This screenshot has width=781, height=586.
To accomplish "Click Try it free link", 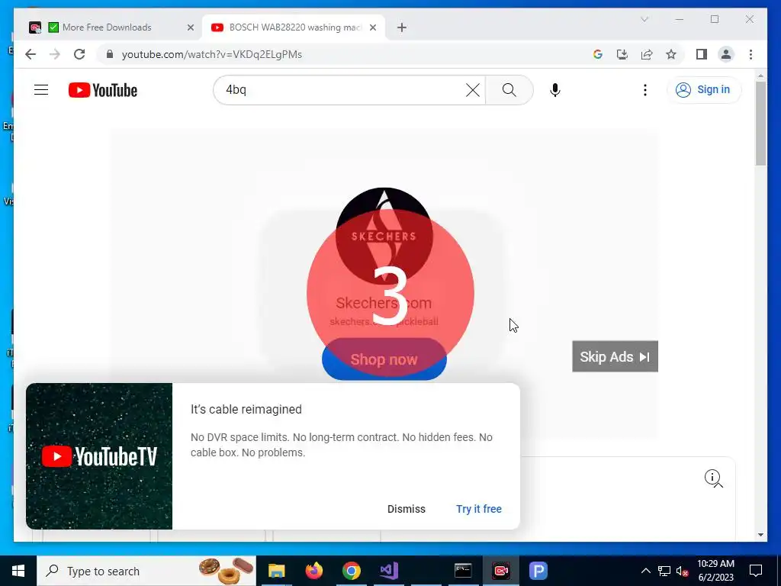I will (x=479, y=509).
